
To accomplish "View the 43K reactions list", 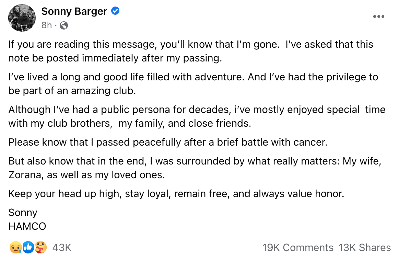I will [x=62, y=248].
